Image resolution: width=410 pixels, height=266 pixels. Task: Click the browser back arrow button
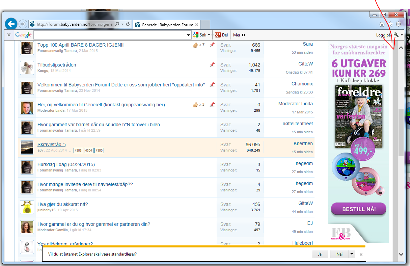tap(11, 24)
